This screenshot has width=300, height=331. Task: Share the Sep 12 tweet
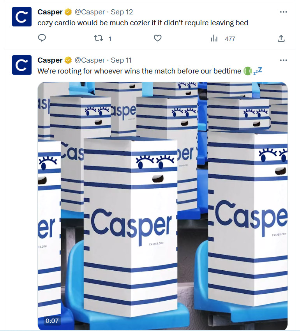tap(281, 39)
